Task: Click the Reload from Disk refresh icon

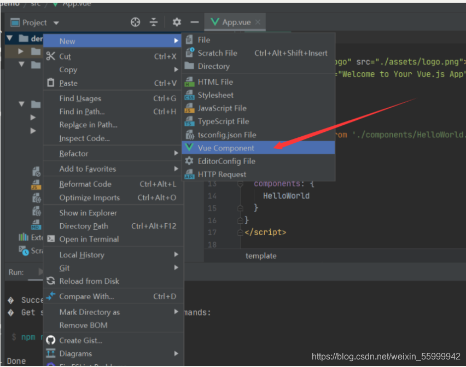Action: coord(51,281)
